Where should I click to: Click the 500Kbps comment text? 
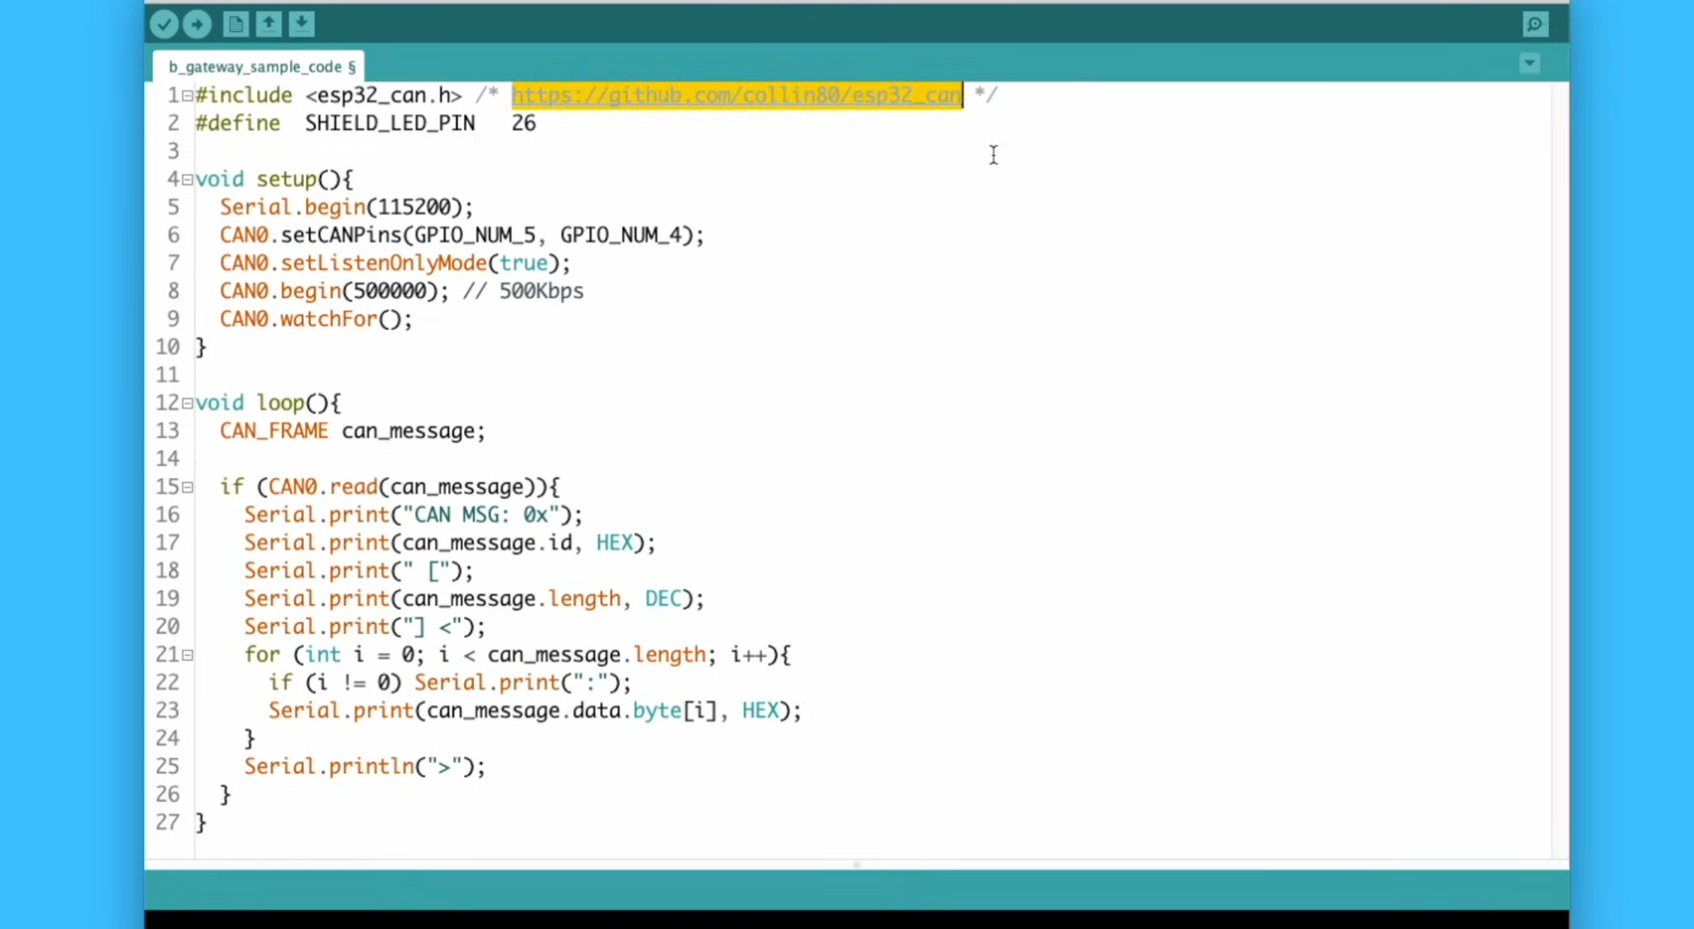539,291
